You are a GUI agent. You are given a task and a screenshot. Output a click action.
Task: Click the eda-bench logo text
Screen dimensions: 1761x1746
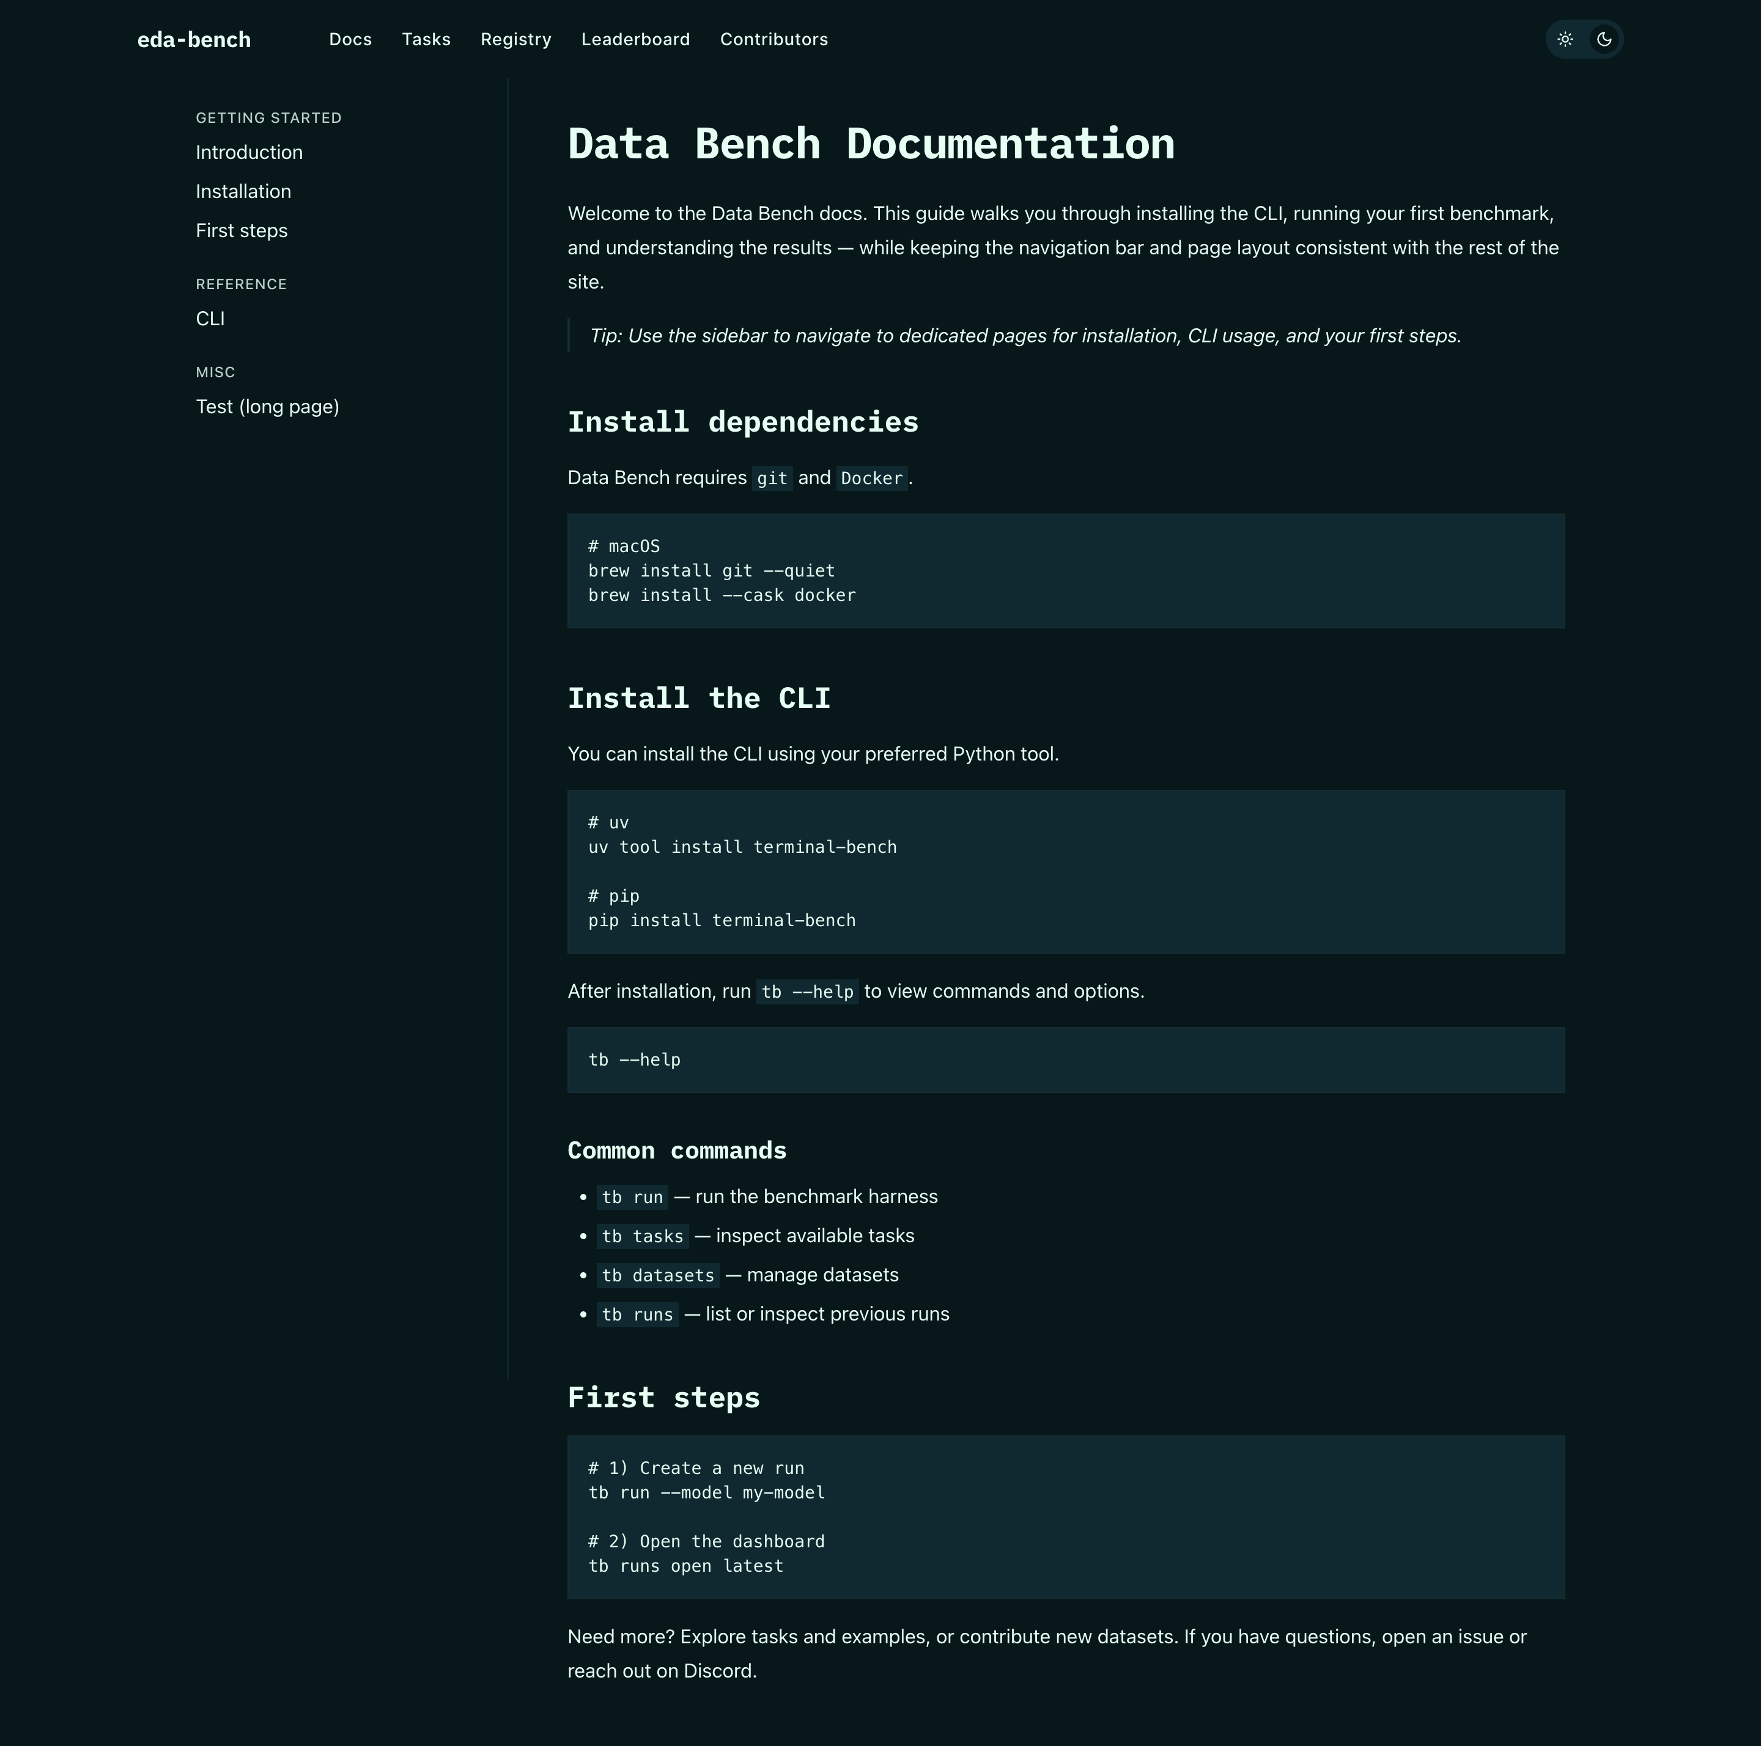[193, 39]
